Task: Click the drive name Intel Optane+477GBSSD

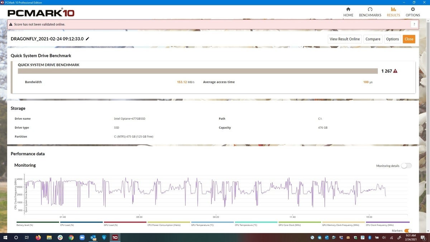Action: (x=129, y=119)
